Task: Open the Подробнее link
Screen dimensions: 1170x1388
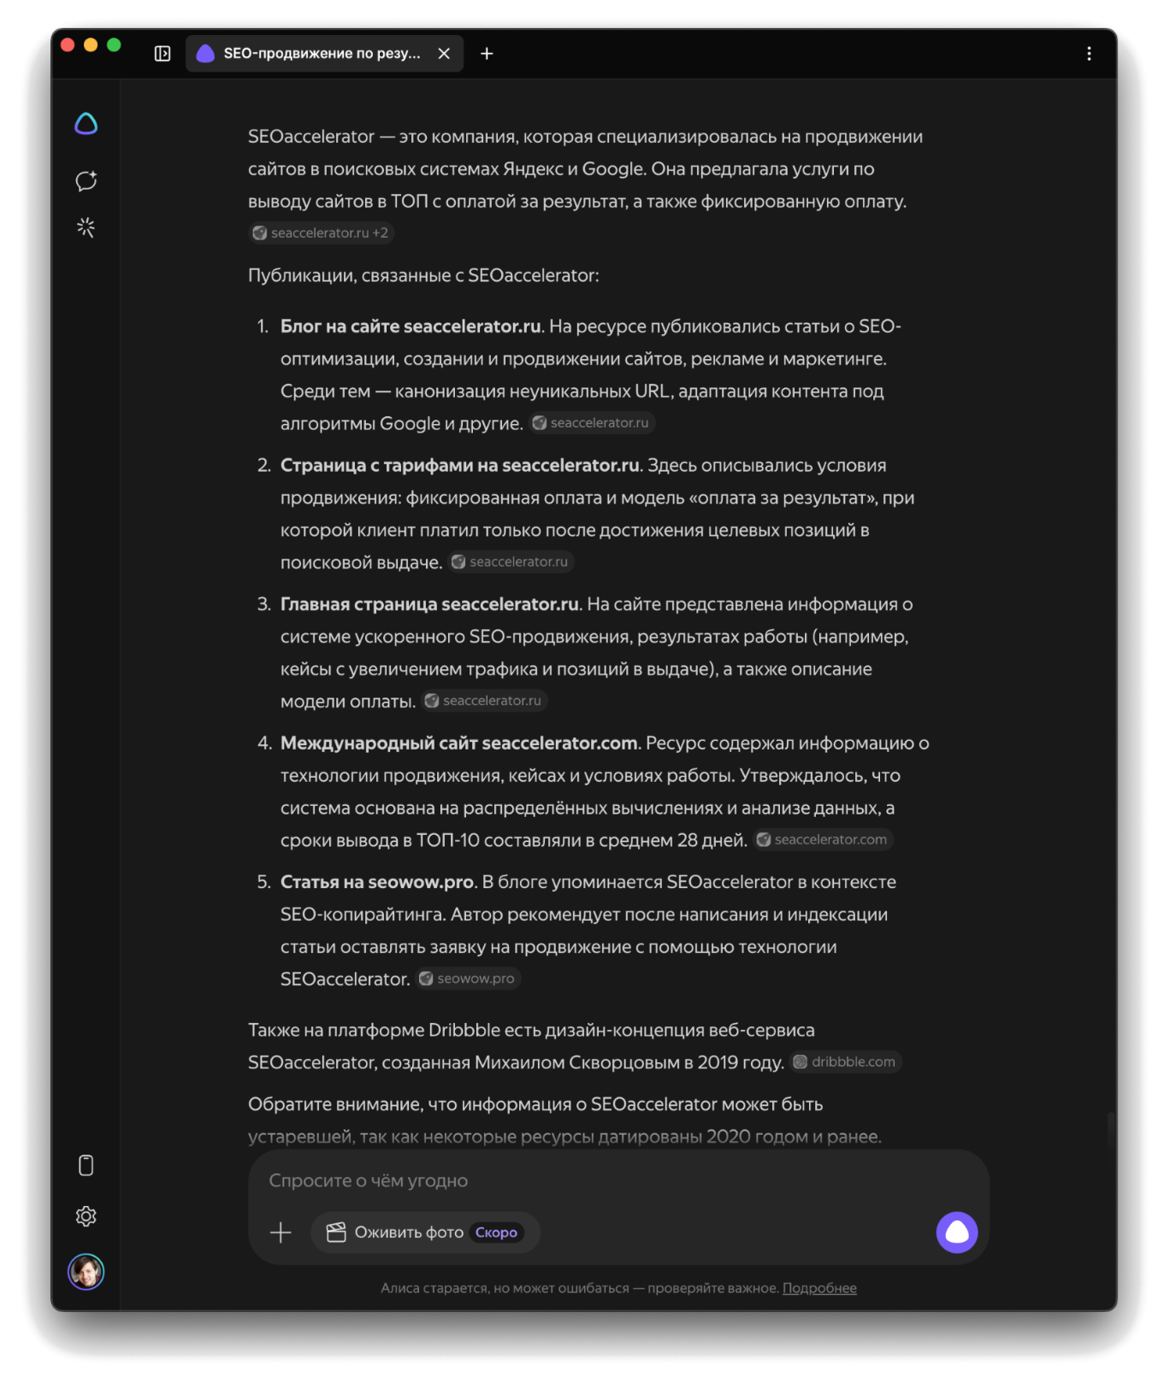Action: [819, 1288]
